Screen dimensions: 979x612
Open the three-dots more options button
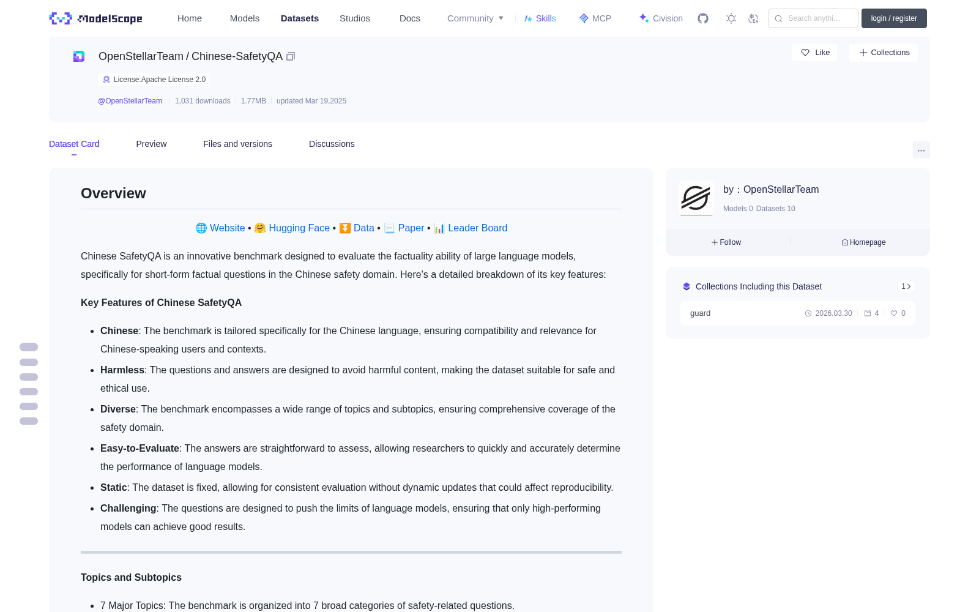[921, 150]
